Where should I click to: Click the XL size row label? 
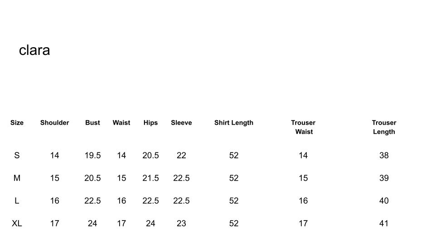pyautogui.click(x=17, y=223)
